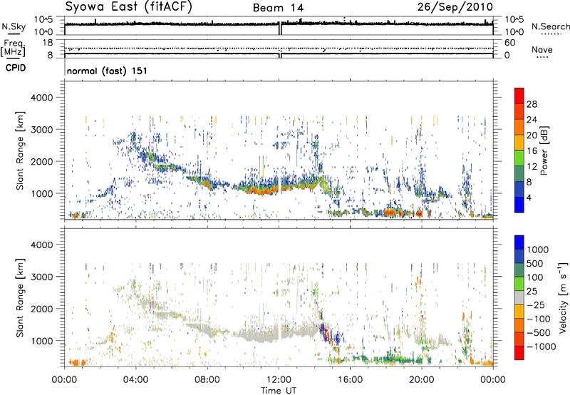Click the velocity panel's 'Slant Range [km]' label
570x395 pixels.
tap(20, 298)
